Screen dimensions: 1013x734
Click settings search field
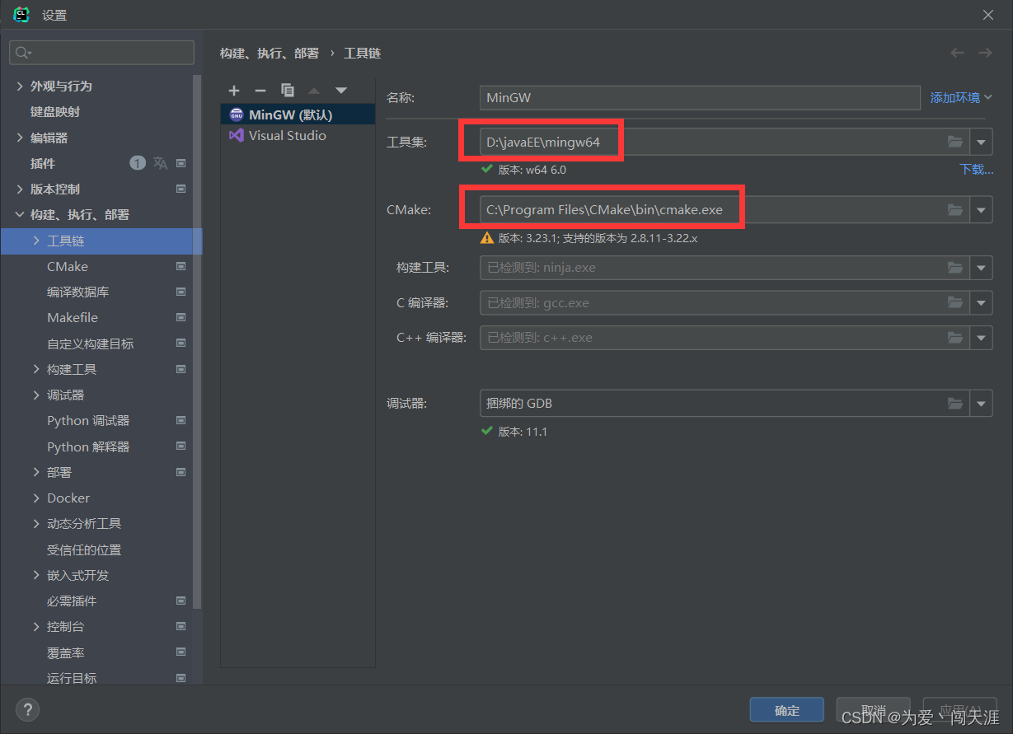[x=101, y=53]
